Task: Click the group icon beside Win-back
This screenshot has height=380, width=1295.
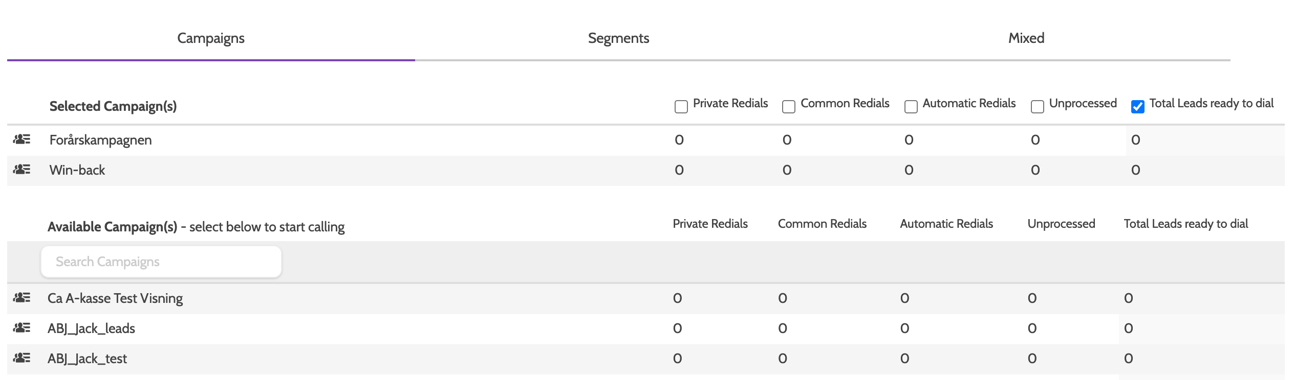Action: (x=21, y=170)
